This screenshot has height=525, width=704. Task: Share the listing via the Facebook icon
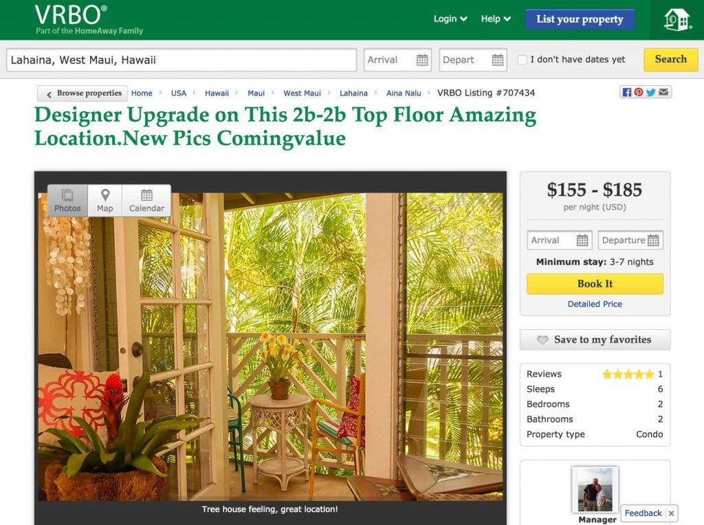[x=626, y=91]
